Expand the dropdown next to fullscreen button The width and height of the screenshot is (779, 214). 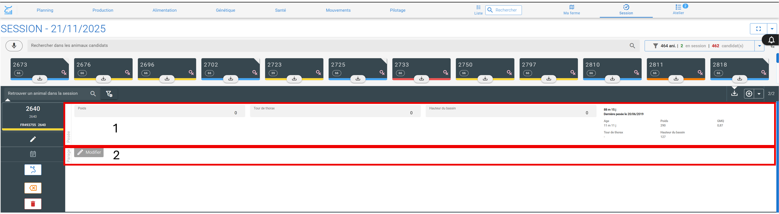[x=772, y=29]
